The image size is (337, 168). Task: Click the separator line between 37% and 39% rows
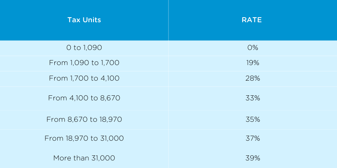253,148
